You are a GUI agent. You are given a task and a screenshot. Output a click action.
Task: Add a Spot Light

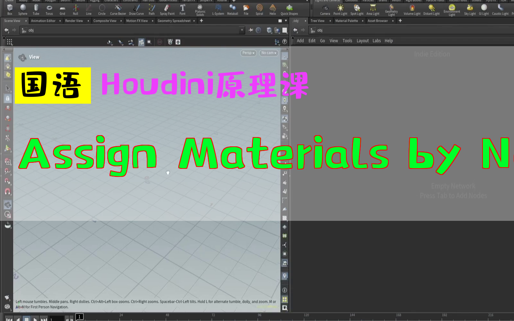click(x=357, y=10)
